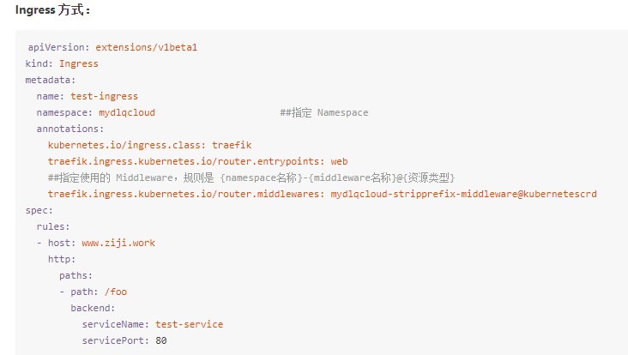Click the 'spec:' key
Image resolution: width=628 pixels, height=355 pixels.
pos(39,211)
